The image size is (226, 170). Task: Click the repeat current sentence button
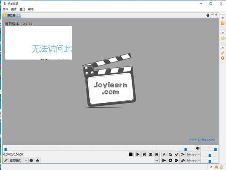tap(150, 155)
